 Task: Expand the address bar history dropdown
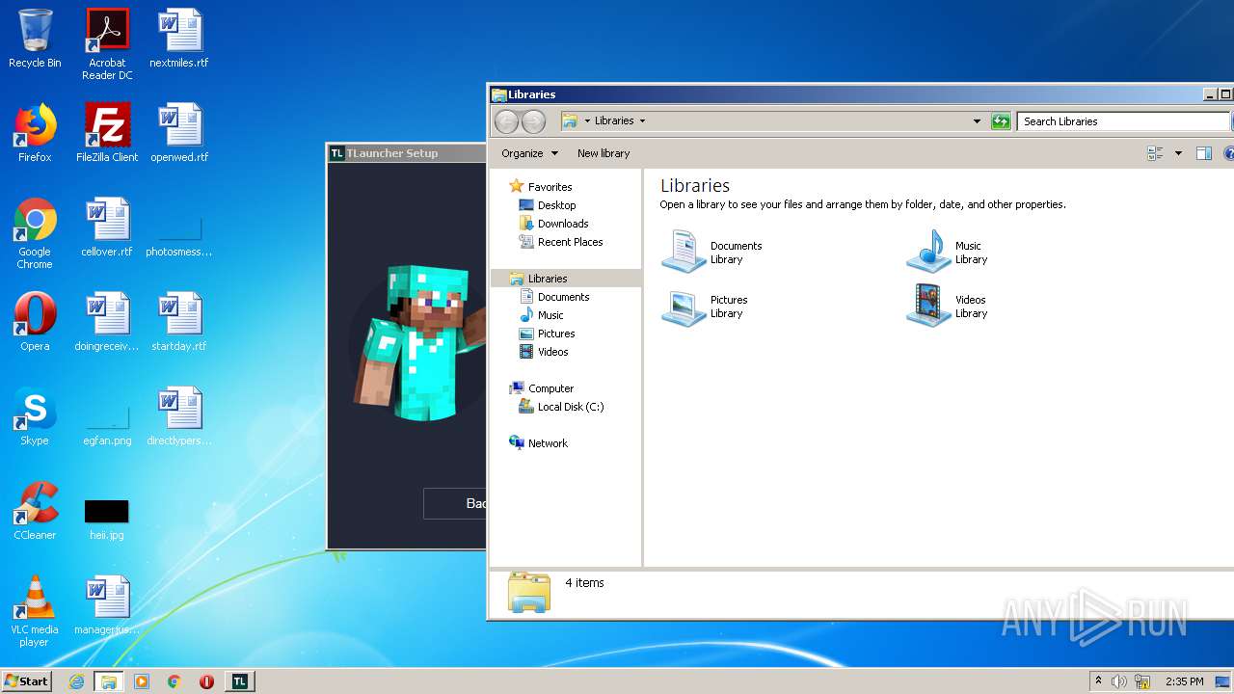[977, 121]
